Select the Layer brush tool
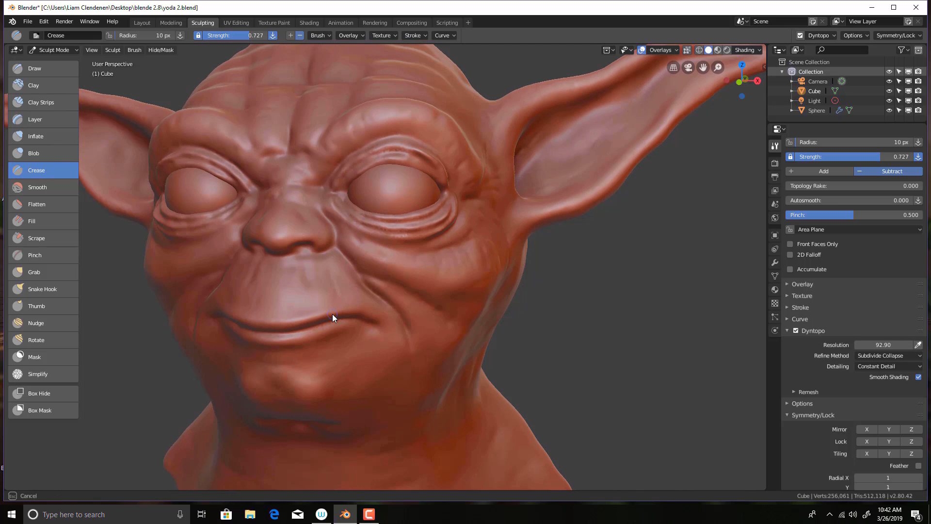The width and height of the screenshot is (931, 524). click(x=43, y=119)
